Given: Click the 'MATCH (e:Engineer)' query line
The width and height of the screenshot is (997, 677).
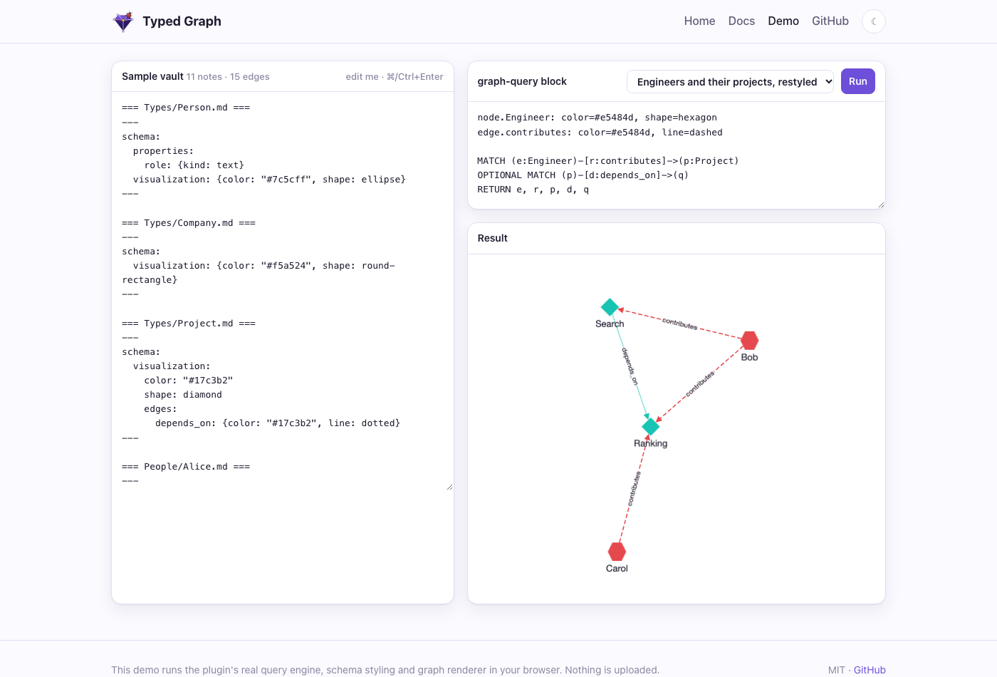Looking at the screenshot, I should click(x=608, y=161).
